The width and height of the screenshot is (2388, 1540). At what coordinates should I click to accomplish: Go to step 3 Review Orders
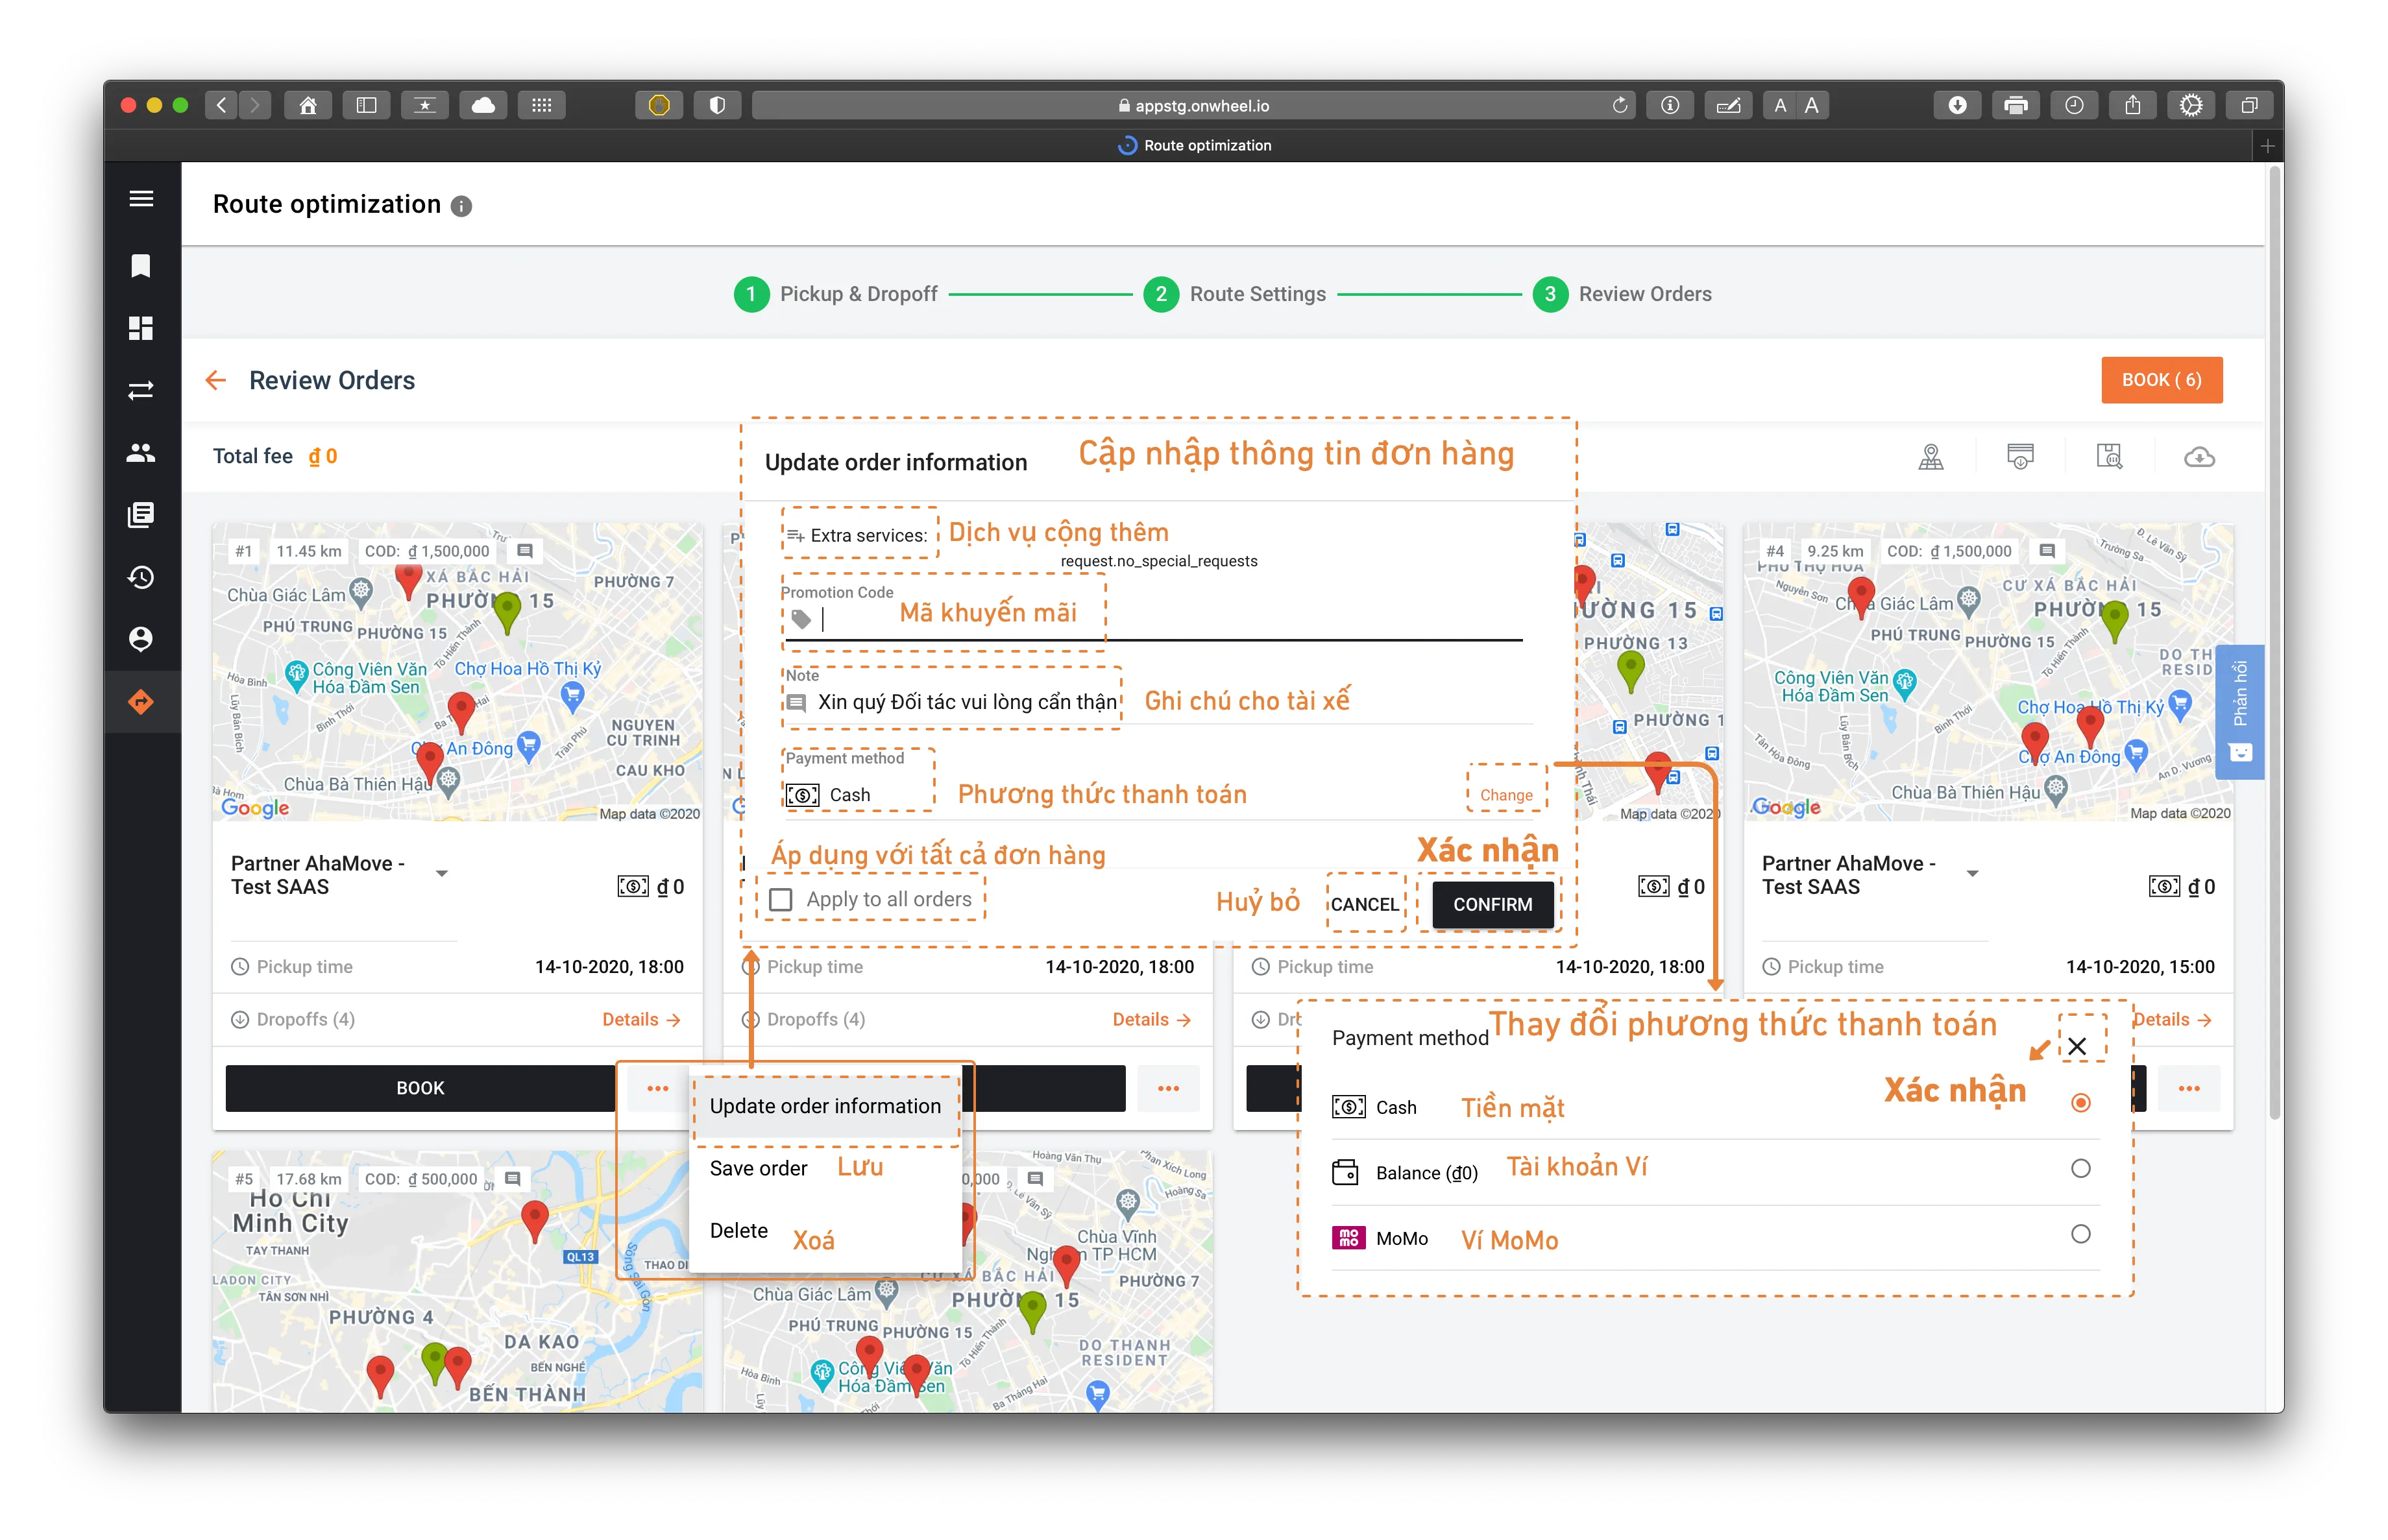(1623, 294)
